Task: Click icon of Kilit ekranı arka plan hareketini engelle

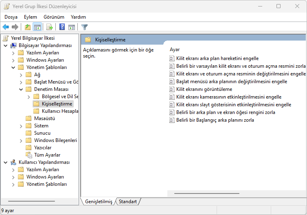Action: coord(172,58)
